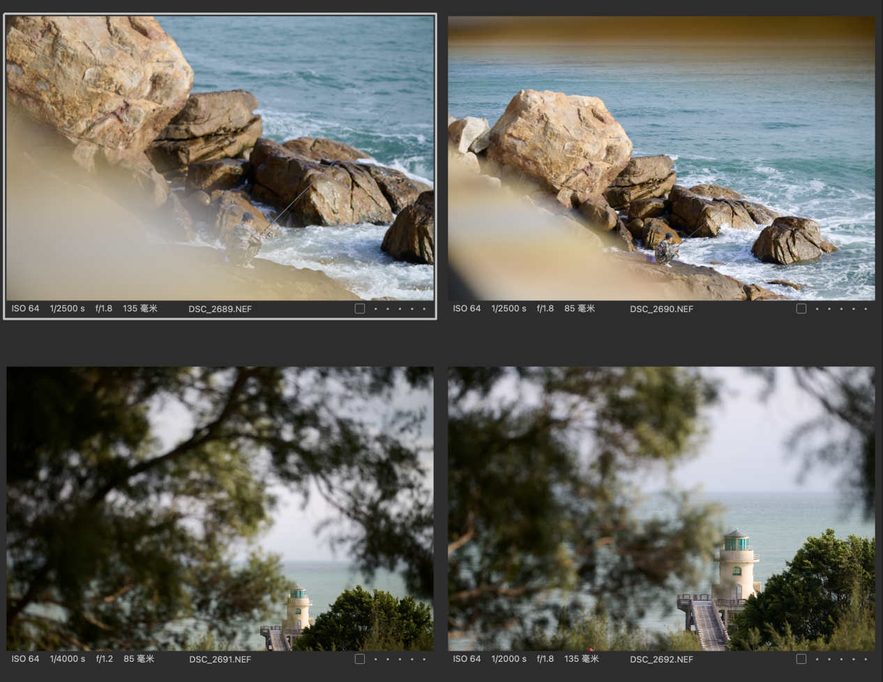Toggle color tag box for DSC_2692.NEF

coord(801,659)
